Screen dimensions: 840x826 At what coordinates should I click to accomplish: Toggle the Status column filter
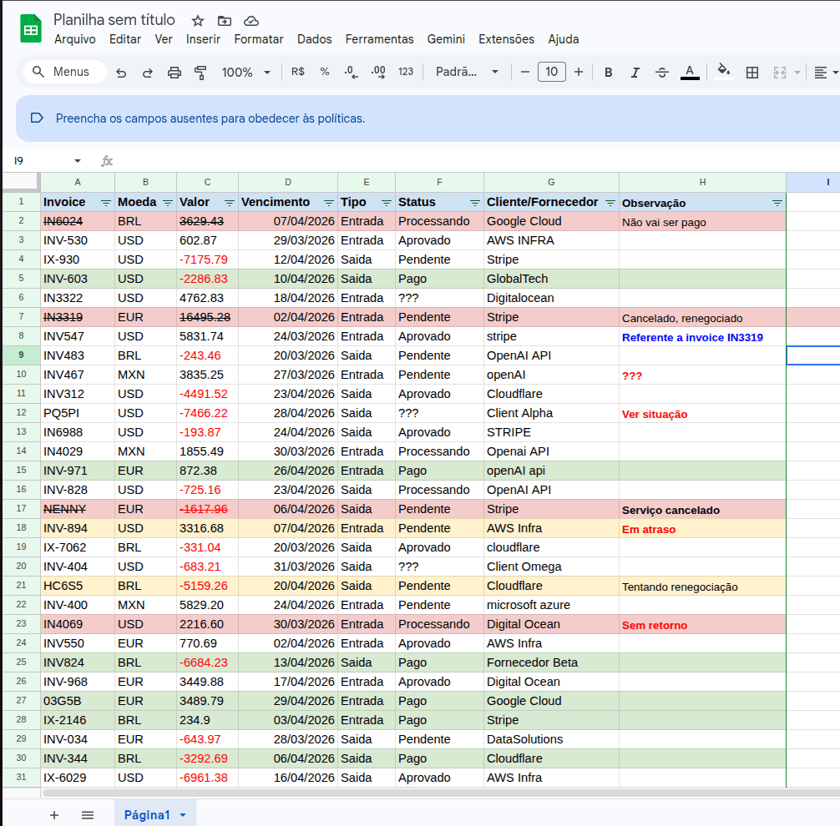[475, 203]
